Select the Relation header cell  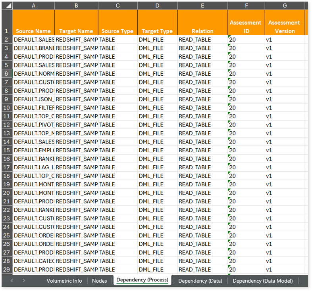click(202, 31)
